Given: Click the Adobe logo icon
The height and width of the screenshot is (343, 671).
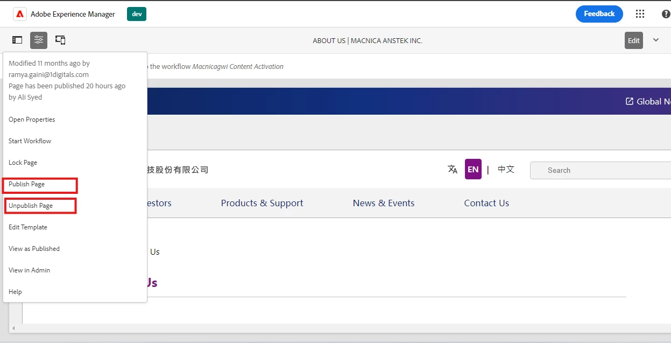Looking at the screenshot, I should click(x=19, y=14).
